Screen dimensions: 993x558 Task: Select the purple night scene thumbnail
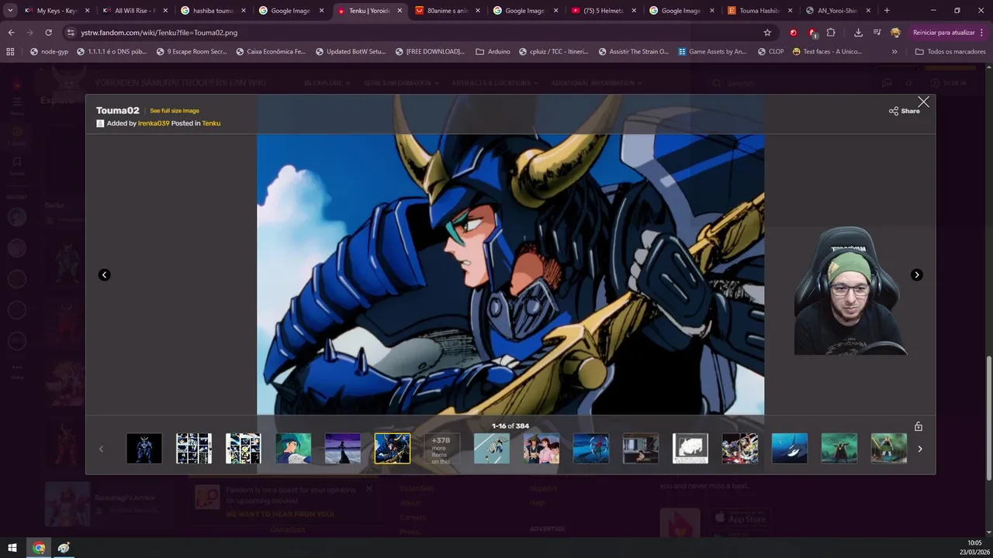(343, 449)
